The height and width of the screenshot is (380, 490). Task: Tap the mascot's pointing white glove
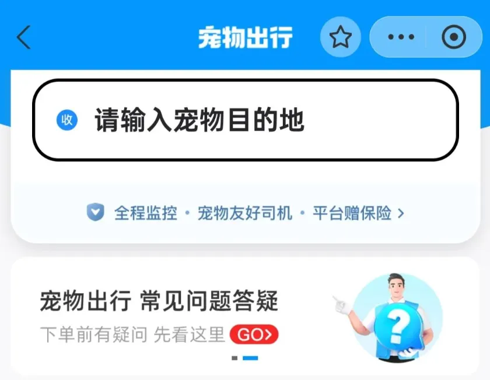coord(342,304)
